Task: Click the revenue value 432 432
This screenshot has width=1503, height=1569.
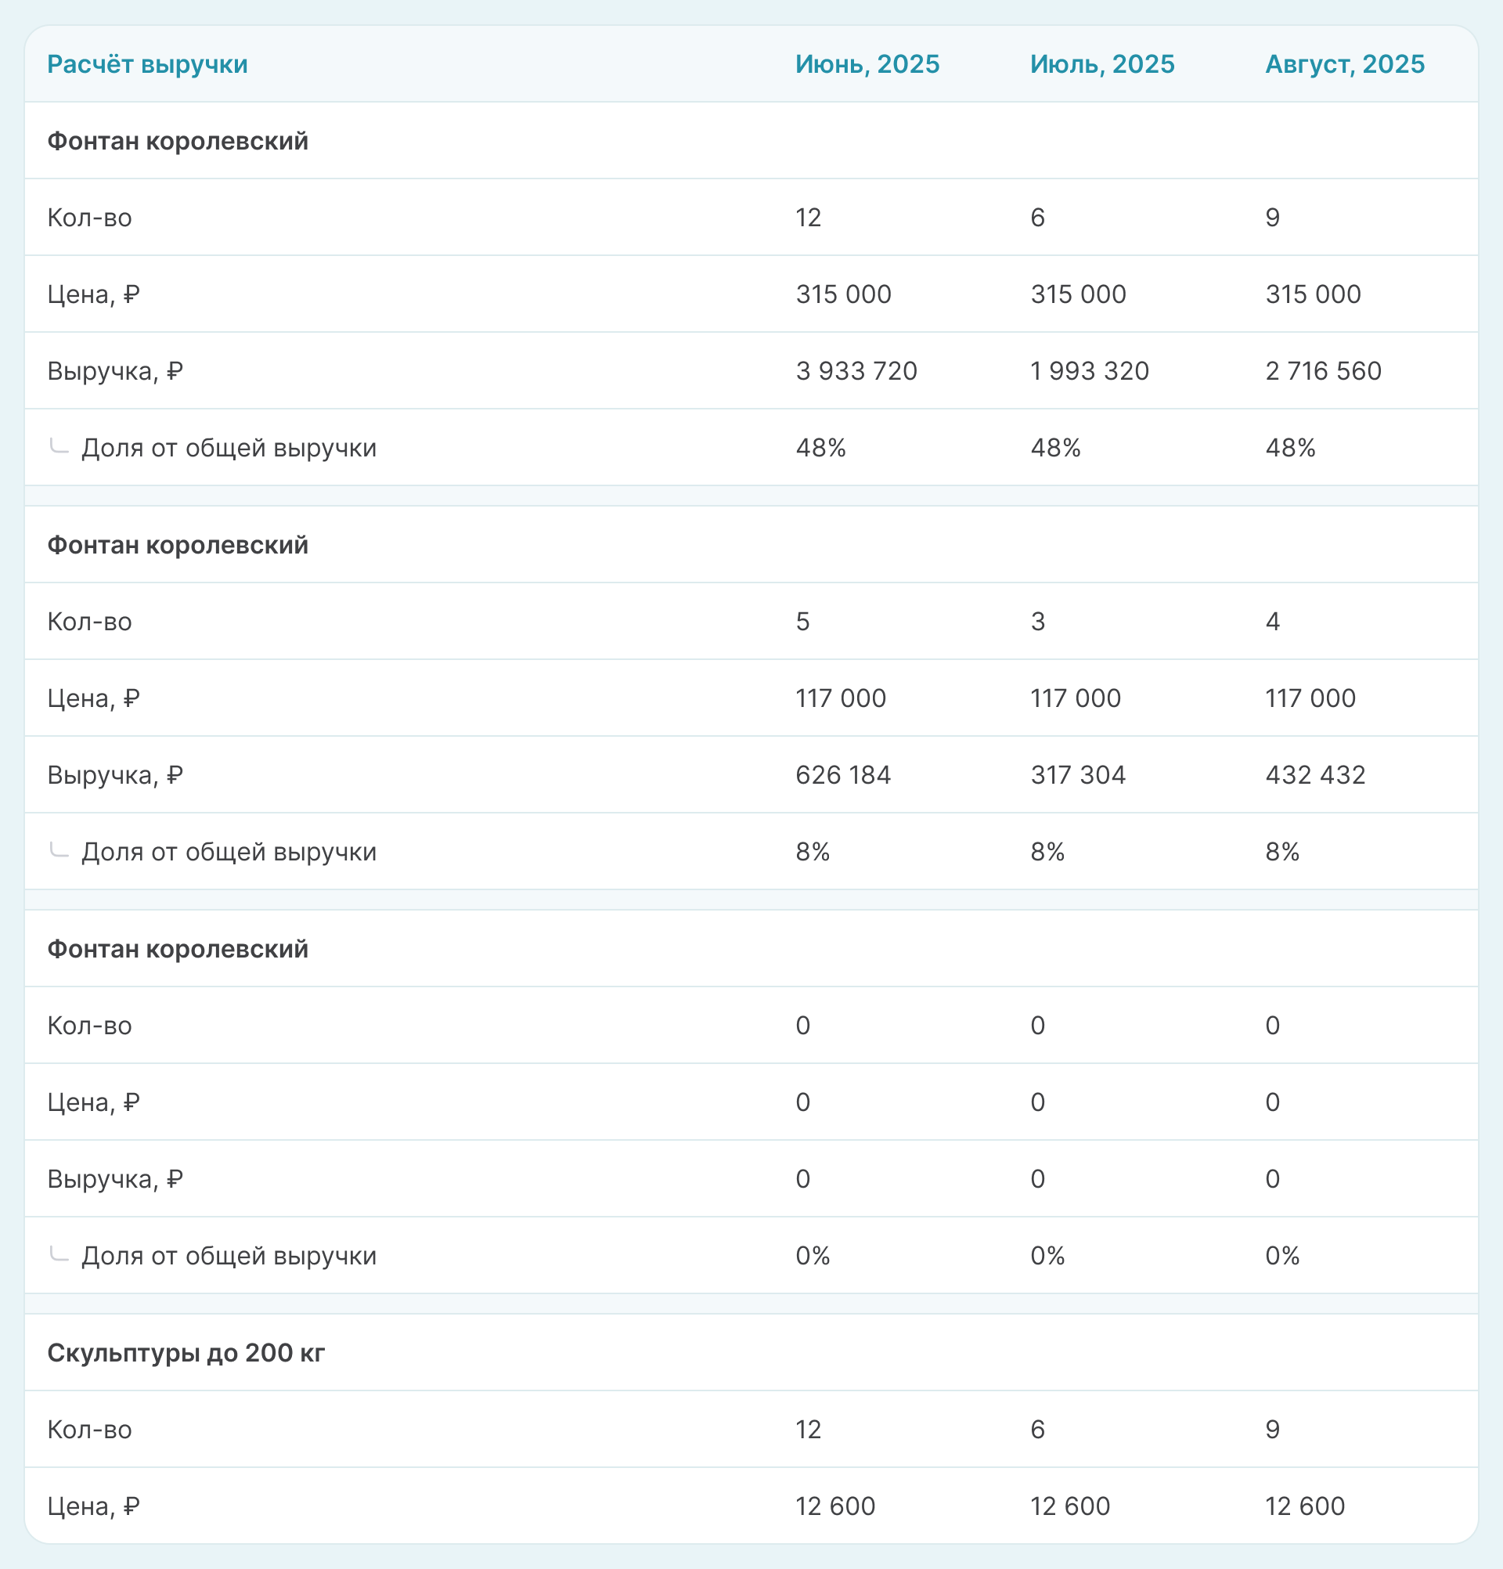Action: coord(1315,775)
